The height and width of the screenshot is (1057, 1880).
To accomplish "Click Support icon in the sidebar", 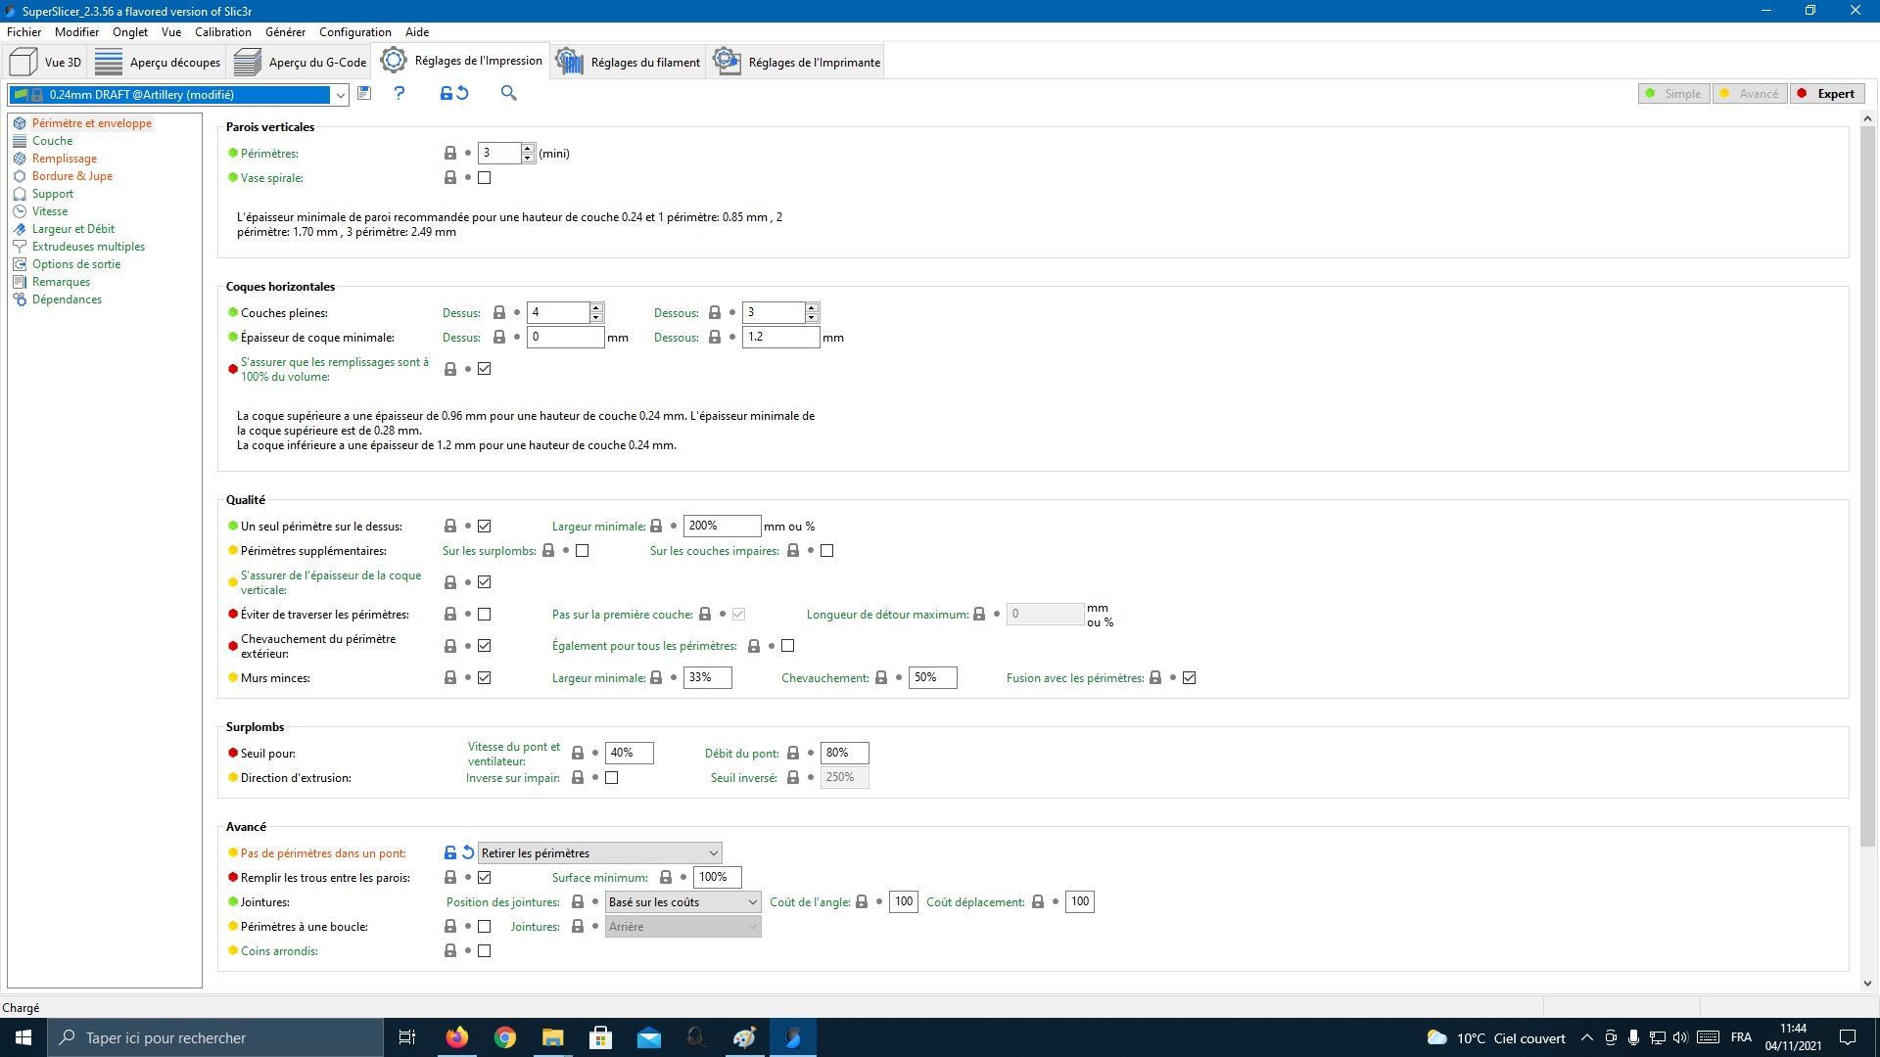I will click(20, 194).
